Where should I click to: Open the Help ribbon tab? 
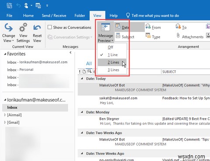pos(113,16)
